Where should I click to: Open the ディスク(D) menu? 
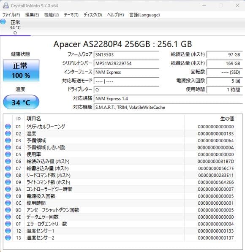[93, 15]
